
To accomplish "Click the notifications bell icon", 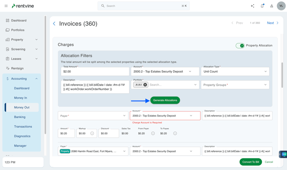I will click(262, 6).
